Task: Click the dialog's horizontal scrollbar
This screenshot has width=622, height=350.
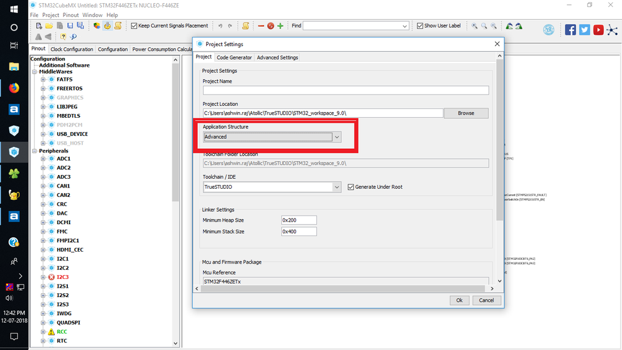Action: coord(342,288)
